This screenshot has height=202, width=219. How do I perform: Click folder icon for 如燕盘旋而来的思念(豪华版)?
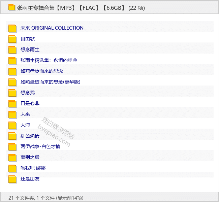[12, 82]
